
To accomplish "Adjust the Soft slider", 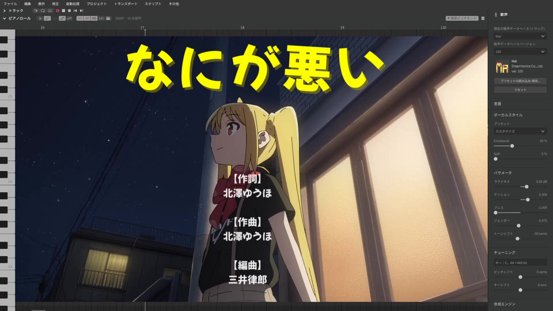I will pos(495,159).
